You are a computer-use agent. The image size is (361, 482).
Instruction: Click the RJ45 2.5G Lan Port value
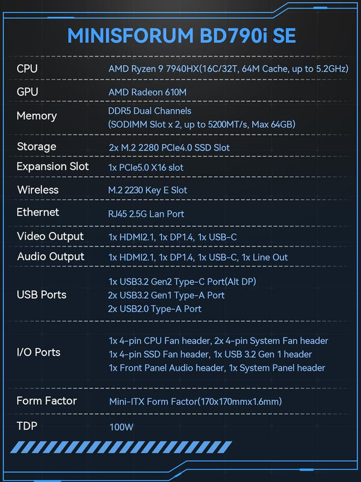[x=146, y=214]
